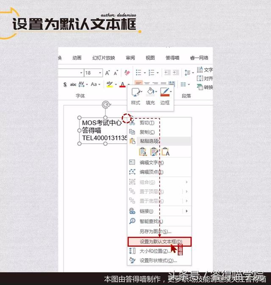Switch to the 视图 tab
This screenshot has height=285, width=271.
(150, 58)
